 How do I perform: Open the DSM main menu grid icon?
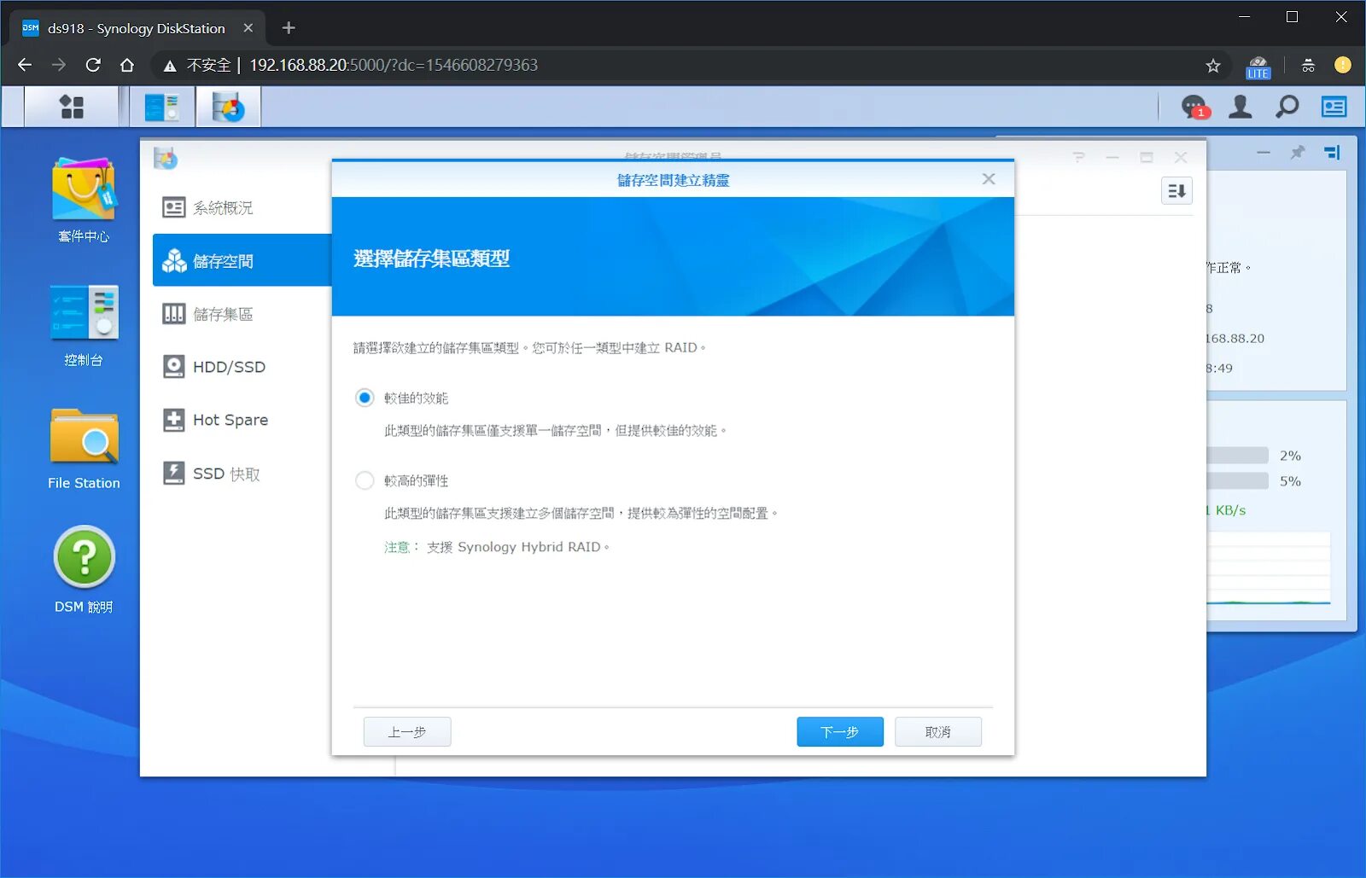click(x=72, y=108)
